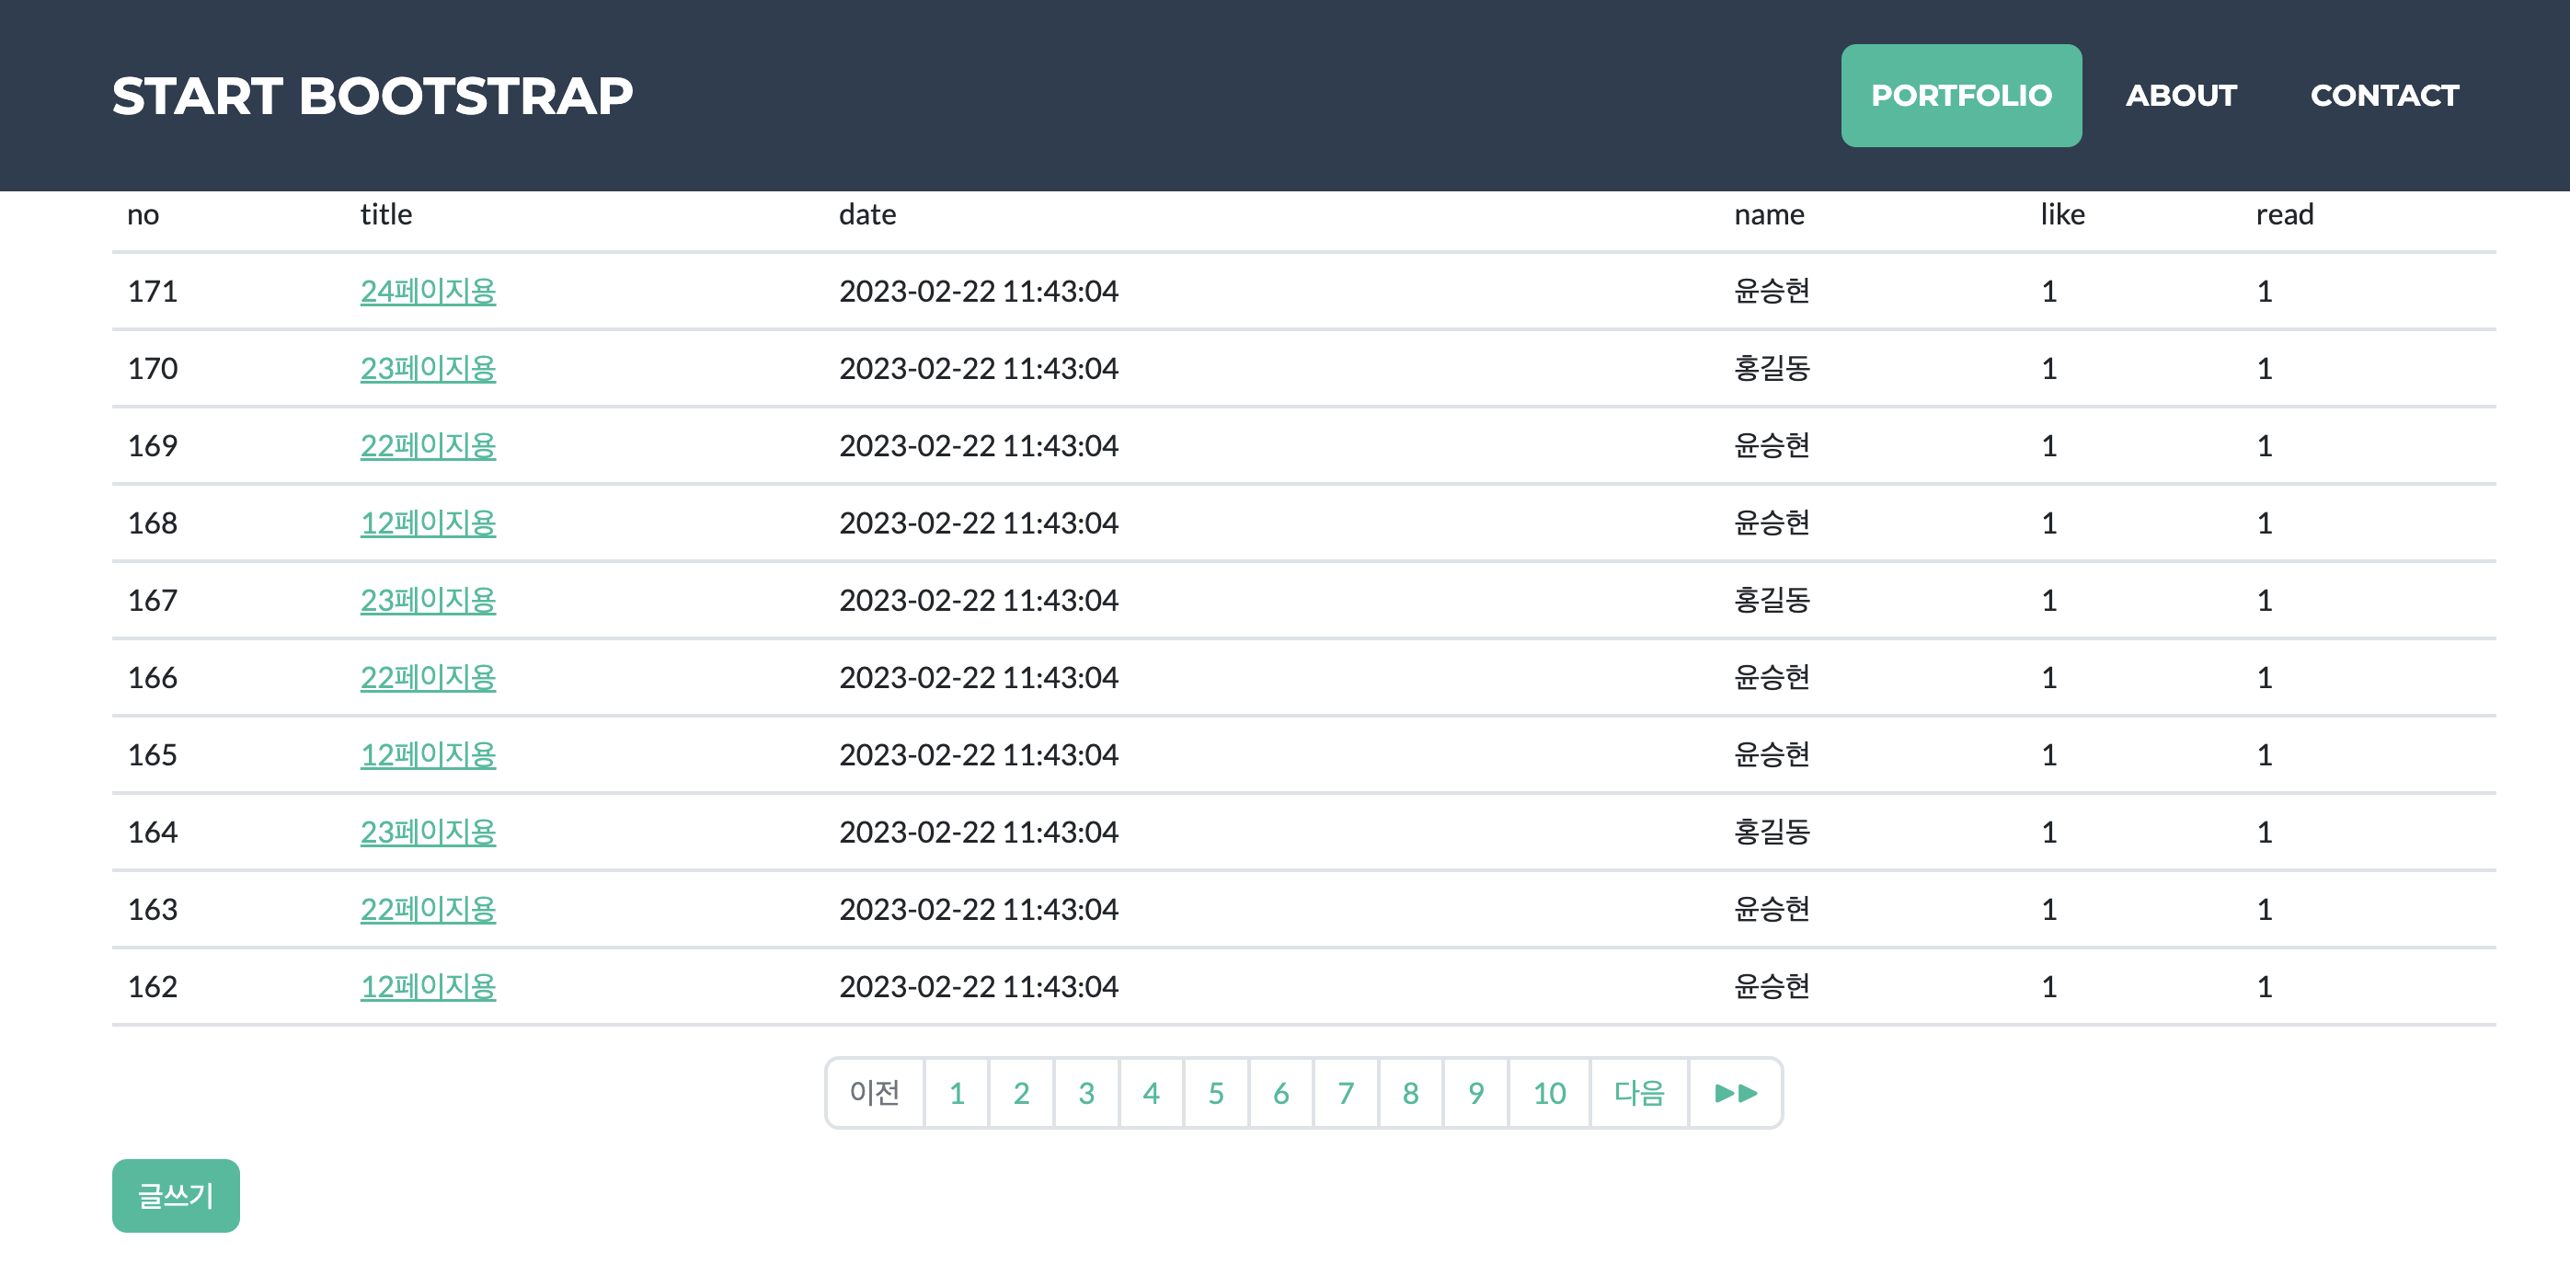Click author 윤승현 in row 162
This screenshot has width=2570, height=1264.
(x=1772, y=987)
